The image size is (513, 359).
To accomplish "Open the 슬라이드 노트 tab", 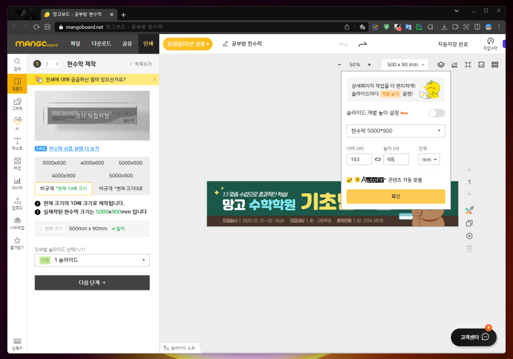I will click(x=179, y=348).
